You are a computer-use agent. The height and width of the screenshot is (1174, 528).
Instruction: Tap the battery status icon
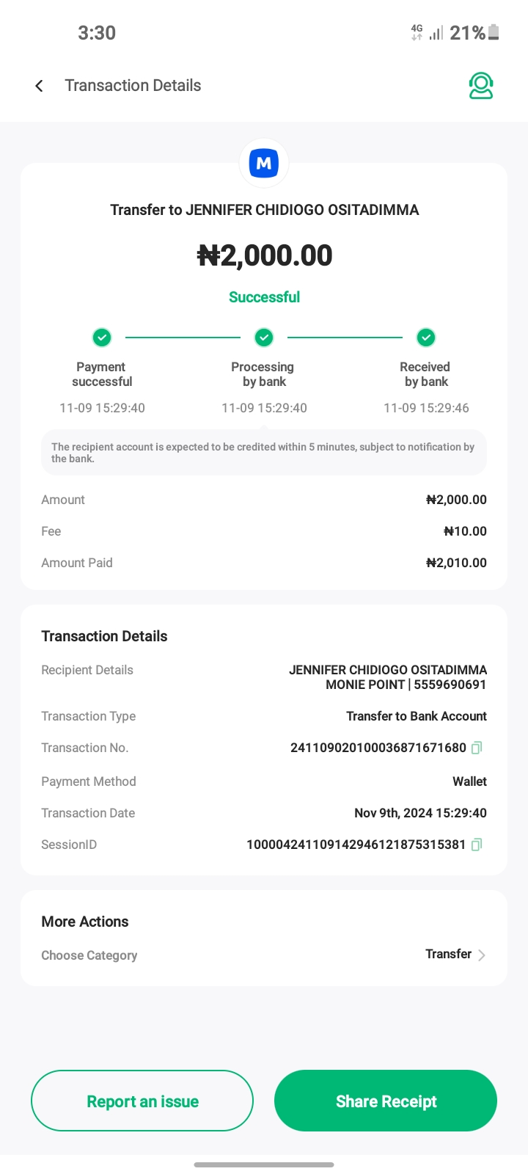(494, 32)
